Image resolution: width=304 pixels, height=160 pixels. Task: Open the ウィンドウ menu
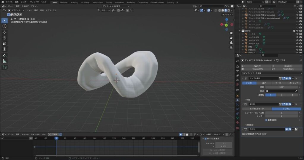tap(34, 2)
